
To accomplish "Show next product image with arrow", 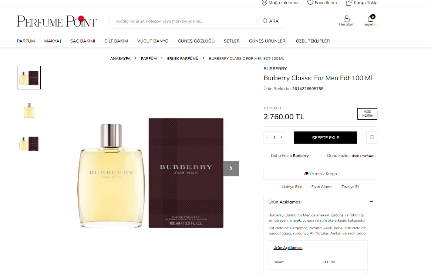I will click(231, 168).
